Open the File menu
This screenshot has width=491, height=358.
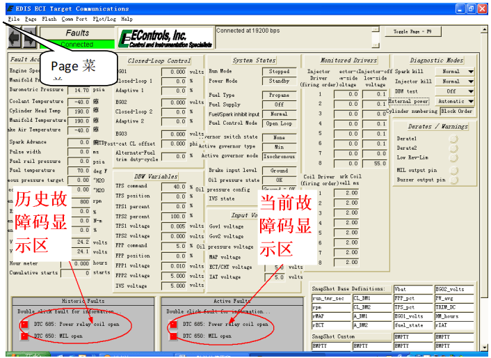pos(14,19)
